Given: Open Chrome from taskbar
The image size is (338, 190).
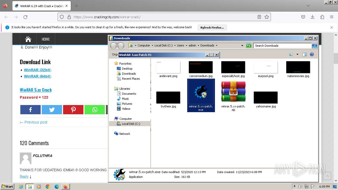Looking at the screenshot, I should click(x=48, y=187).
